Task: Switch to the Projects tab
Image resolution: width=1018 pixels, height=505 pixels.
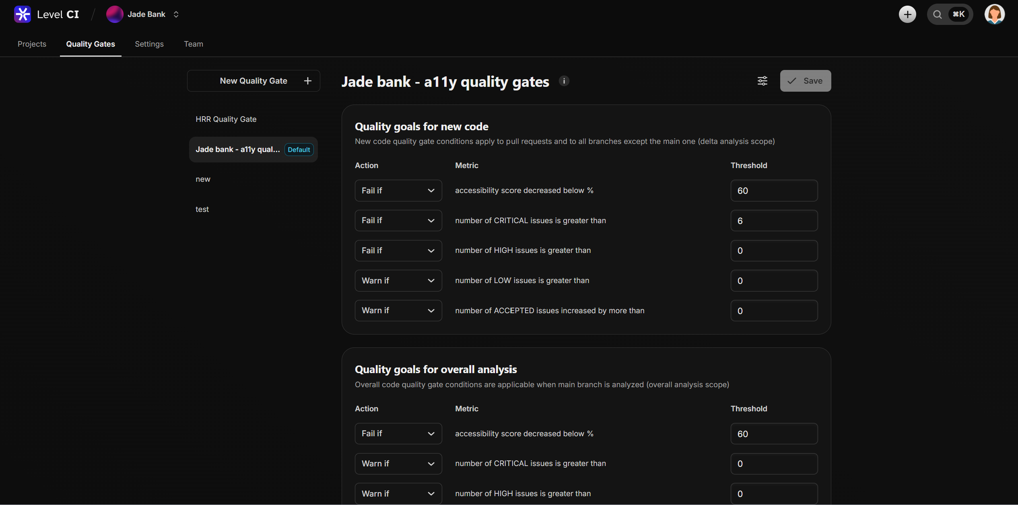Action: 32,44
